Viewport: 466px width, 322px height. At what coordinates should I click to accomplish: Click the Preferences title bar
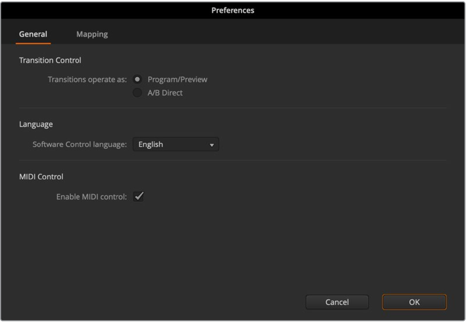(x=233, y=10)
